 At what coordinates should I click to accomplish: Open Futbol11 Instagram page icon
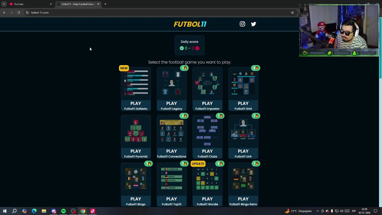pos(242,24)
